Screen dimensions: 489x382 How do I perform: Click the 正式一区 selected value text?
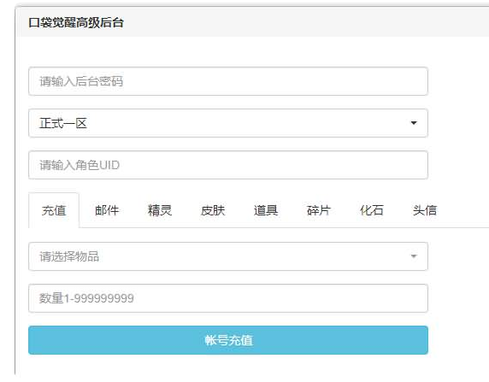point(63,123)
